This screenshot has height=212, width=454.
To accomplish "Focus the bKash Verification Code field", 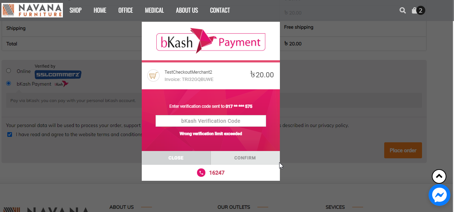I will pyautogui.click(x=211, y=121).
